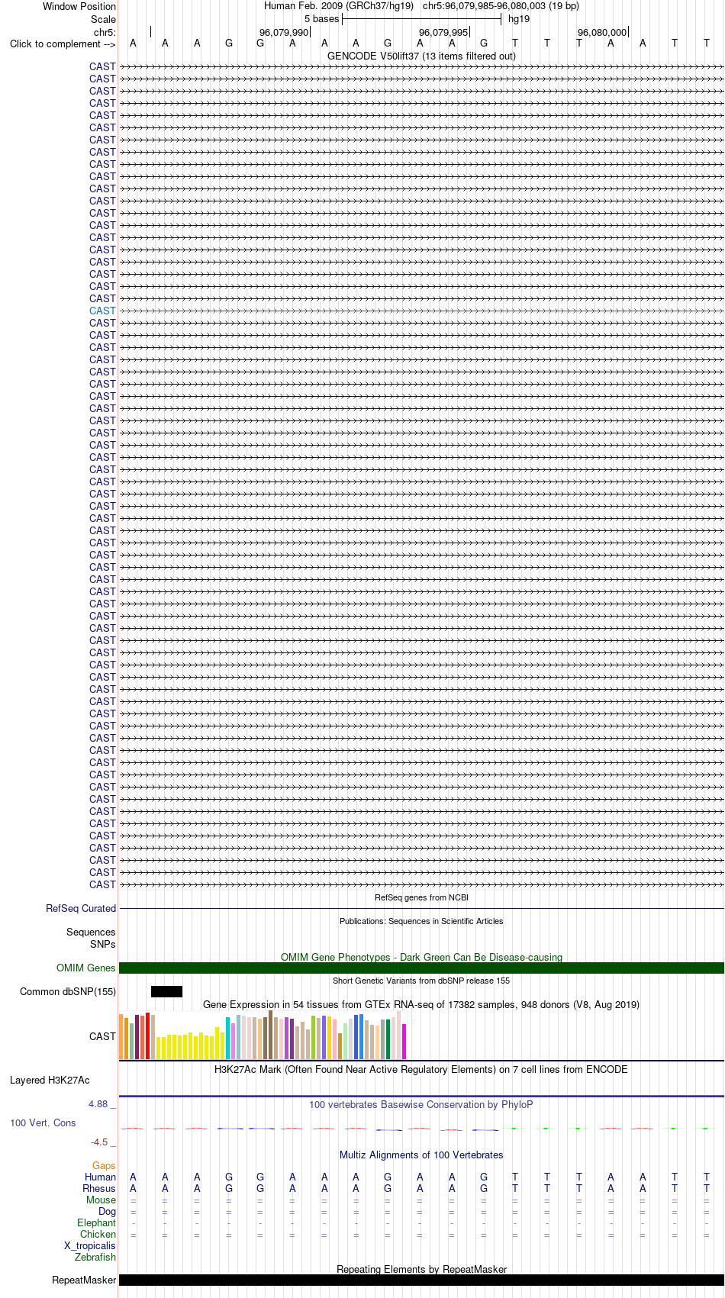Select the Mouse alignment row label

tap(101, 1200)
